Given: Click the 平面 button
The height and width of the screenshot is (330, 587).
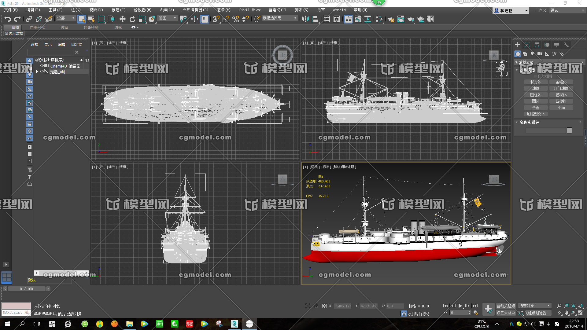Looking at the screenshot, I should pos(561,108).
